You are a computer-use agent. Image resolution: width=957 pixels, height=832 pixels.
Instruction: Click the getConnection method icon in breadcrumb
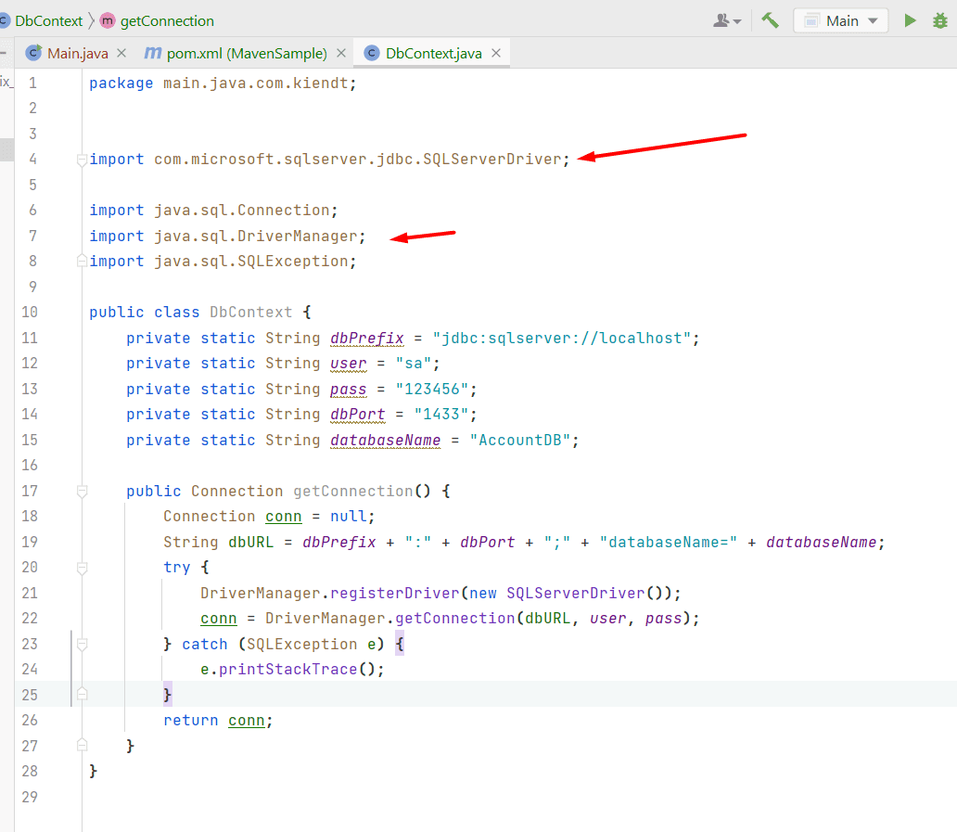click(x=108, y=20)
